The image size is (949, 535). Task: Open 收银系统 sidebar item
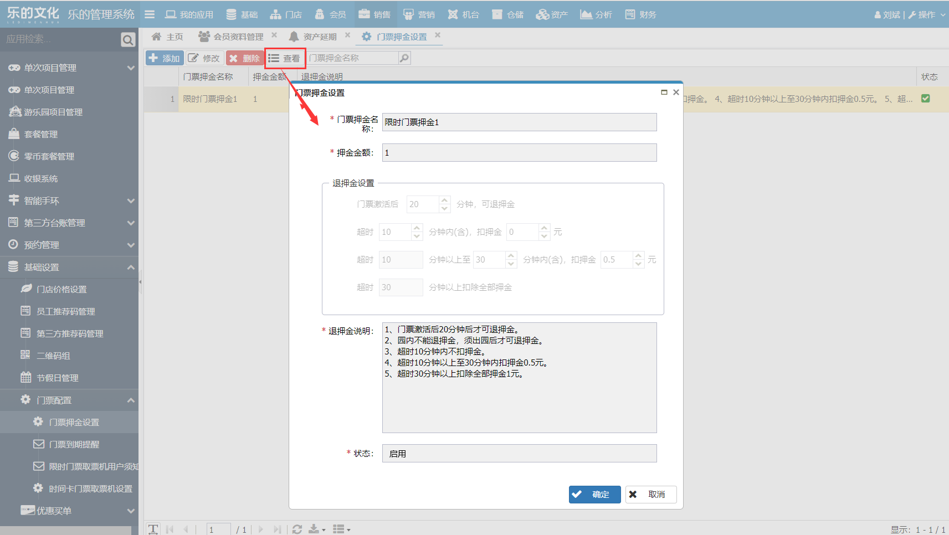(x=69, y=178)
